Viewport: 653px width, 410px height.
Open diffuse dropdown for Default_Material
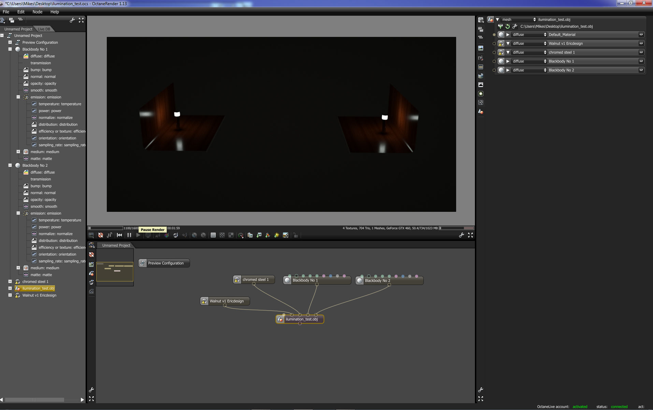pyautogui.click(x=529, y=35)
